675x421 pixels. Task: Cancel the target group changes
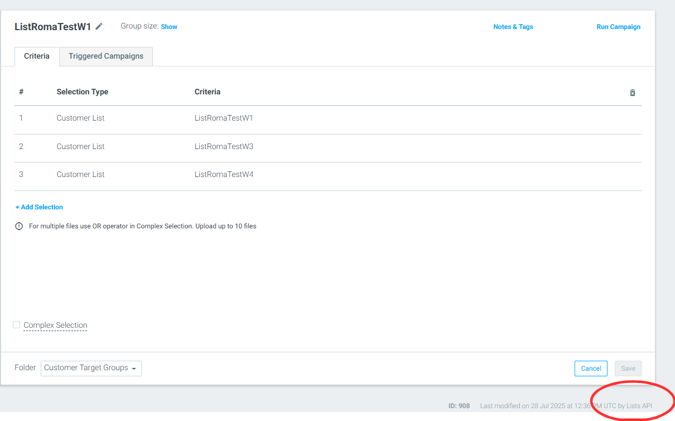[591, 369]
